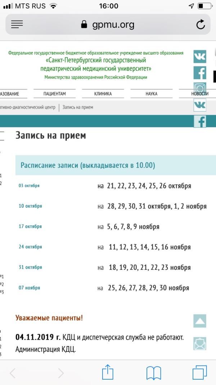The image size is (216, 385).
Task: Click the text 5, 6, 7, 8, 9 ноября
Action: [133, 226]
